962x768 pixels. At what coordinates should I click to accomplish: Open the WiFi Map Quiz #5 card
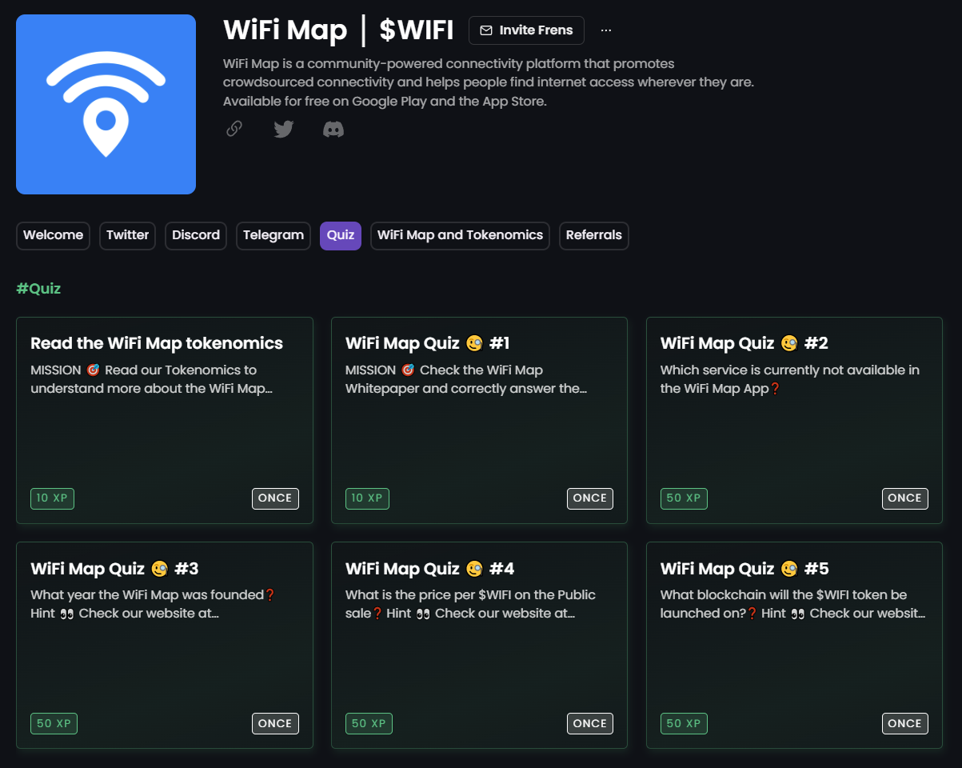click(793, 645)
